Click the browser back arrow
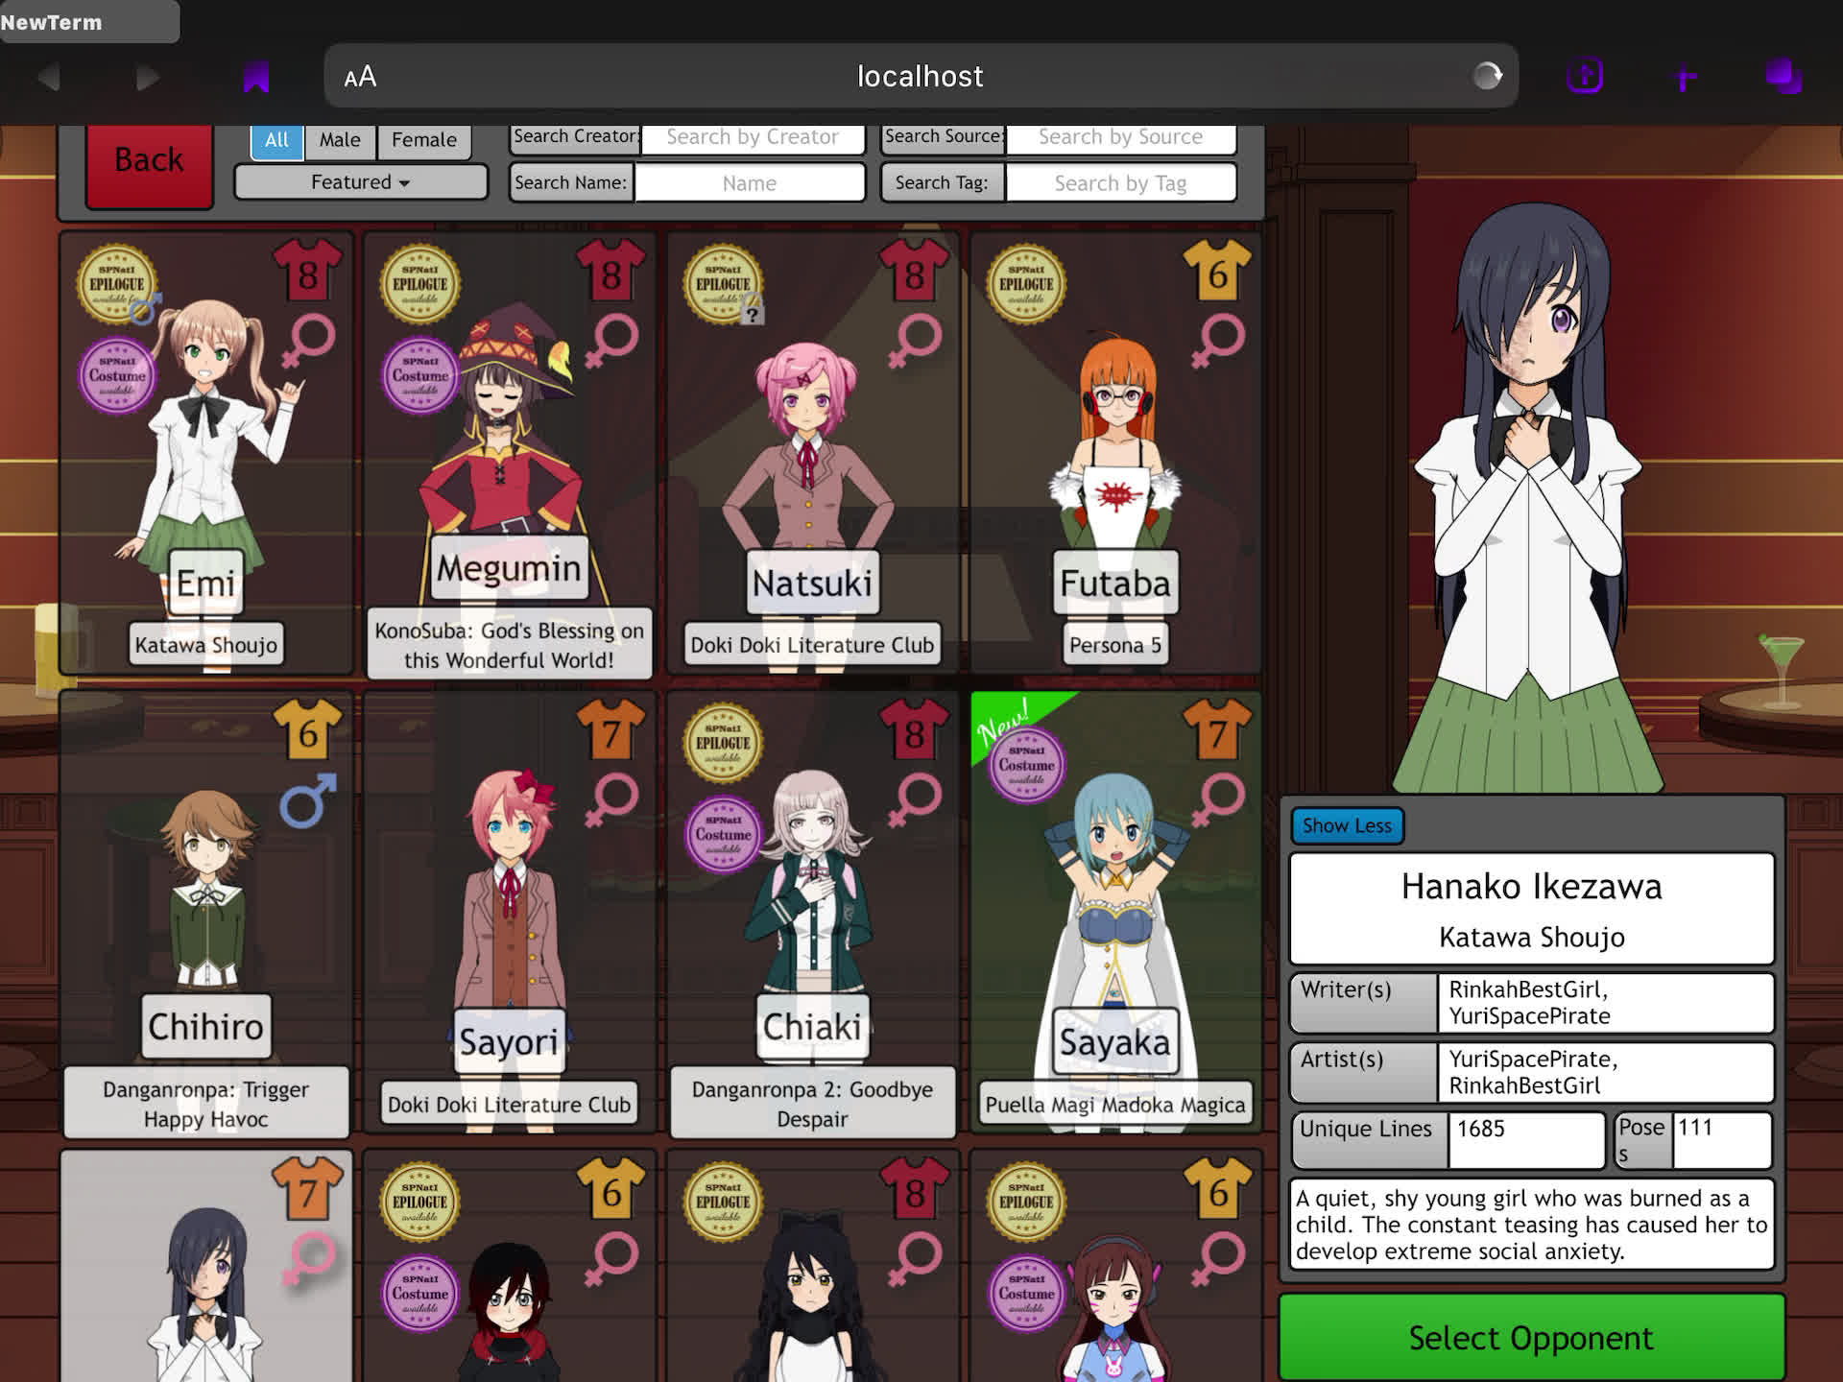 coord(48,77)
